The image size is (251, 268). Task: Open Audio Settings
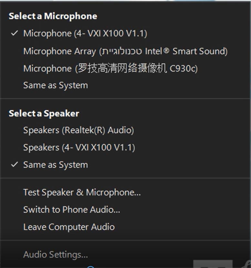click(x=125, y=255)
